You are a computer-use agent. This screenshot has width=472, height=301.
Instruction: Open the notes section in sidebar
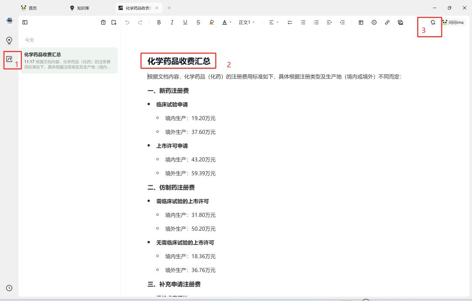9,59
